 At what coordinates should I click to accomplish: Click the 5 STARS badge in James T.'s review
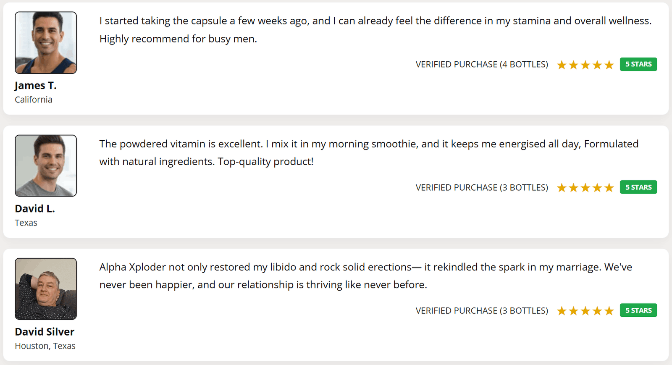pos(638,64)
